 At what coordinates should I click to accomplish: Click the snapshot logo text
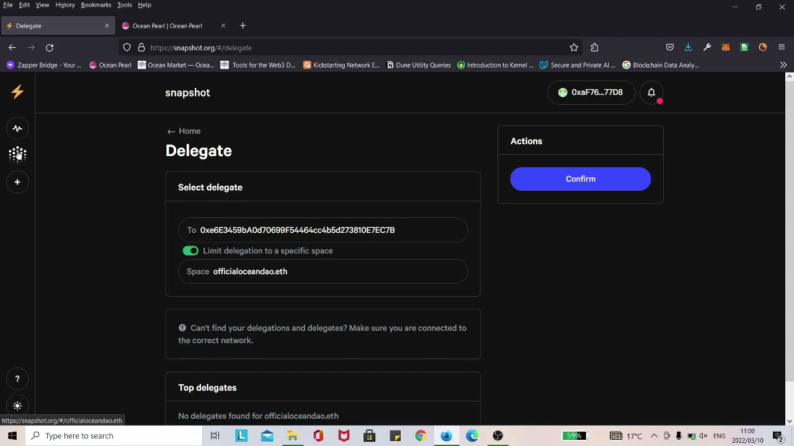[x=187, y=92]
